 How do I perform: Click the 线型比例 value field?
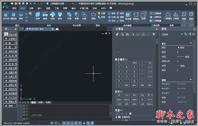184,61
